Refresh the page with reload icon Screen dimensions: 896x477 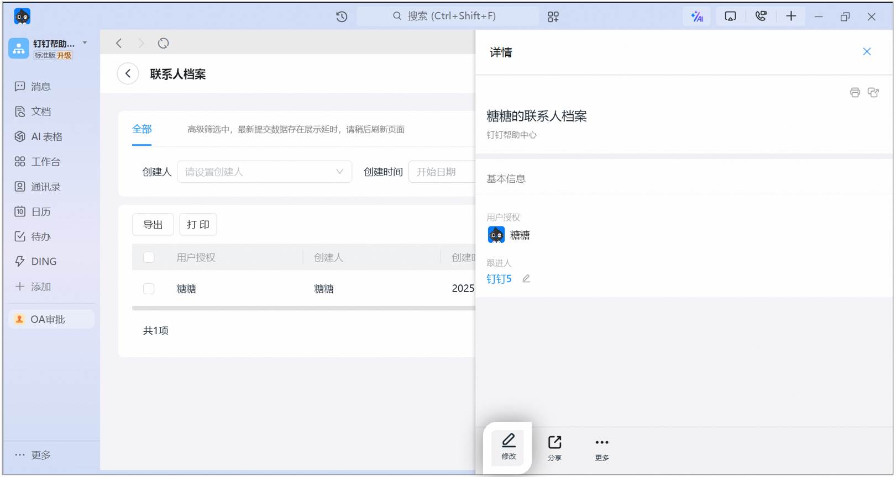click(x=163, y=43)
